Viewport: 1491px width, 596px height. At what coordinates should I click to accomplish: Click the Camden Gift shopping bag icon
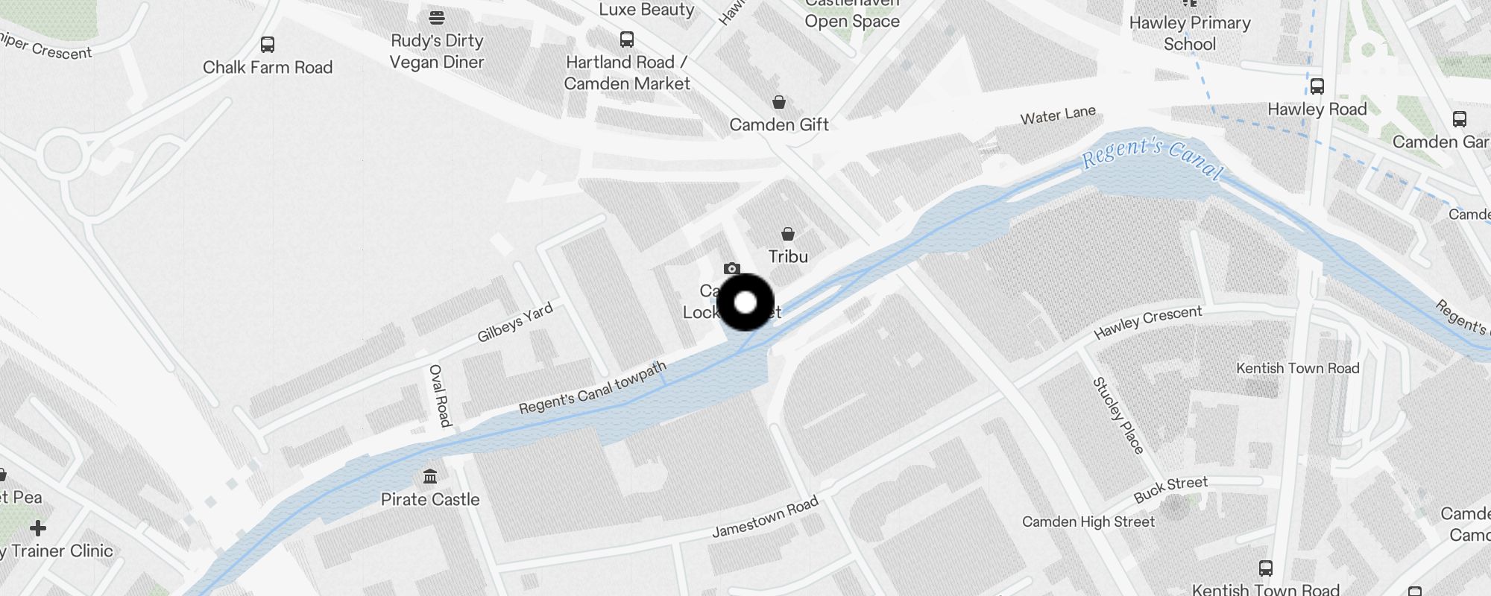(779, 102)
